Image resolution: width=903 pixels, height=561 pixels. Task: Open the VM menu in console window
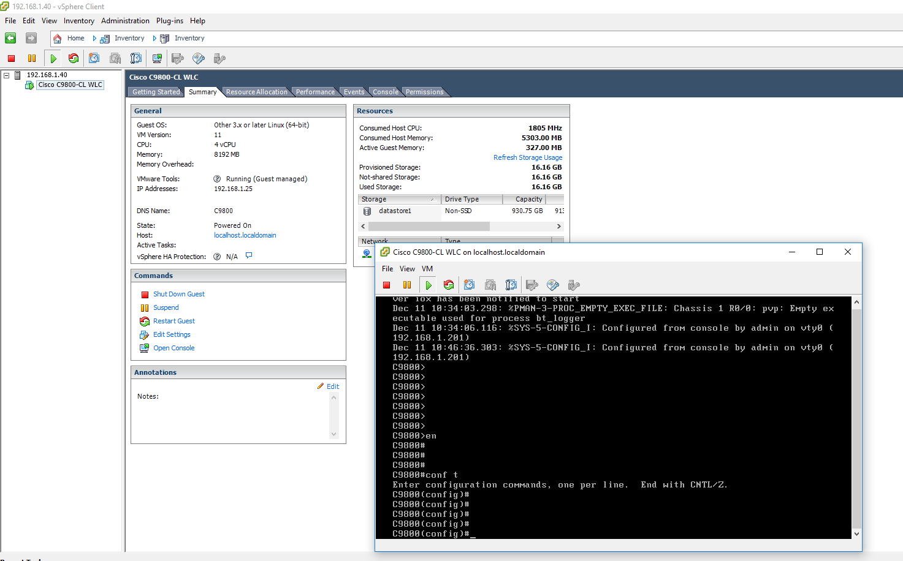pyautogui.click(x=427, y=268)
